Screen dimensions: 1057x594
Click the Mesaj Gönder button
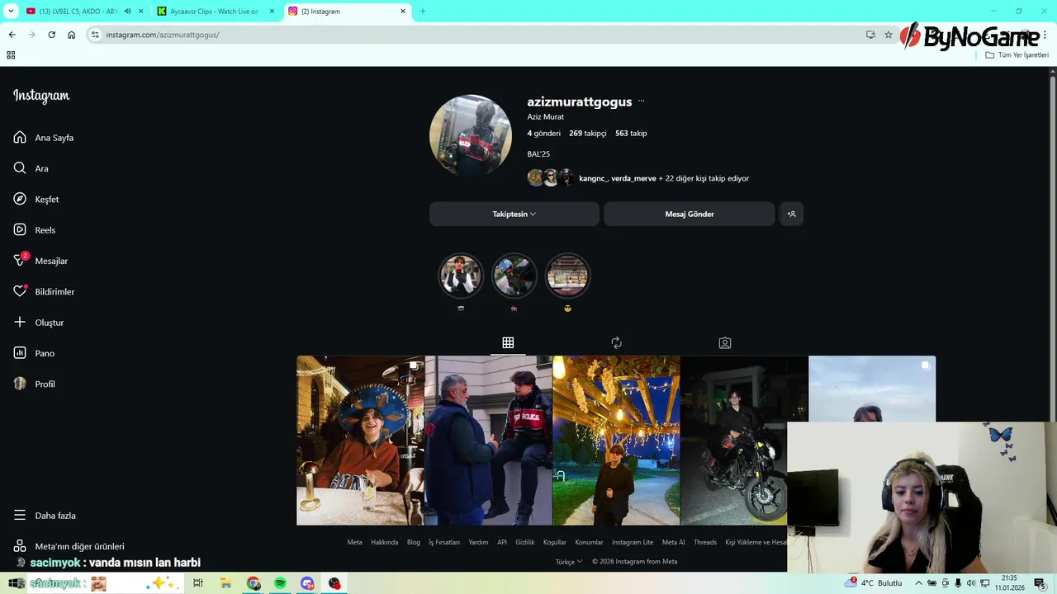[690, 214]
